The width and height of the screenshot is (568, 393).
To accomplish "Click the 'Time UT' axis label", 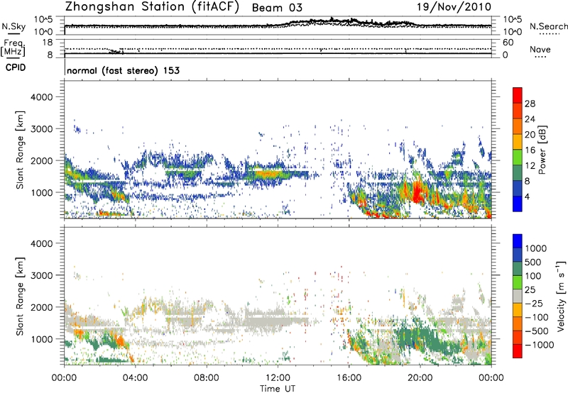I will 278,389.
